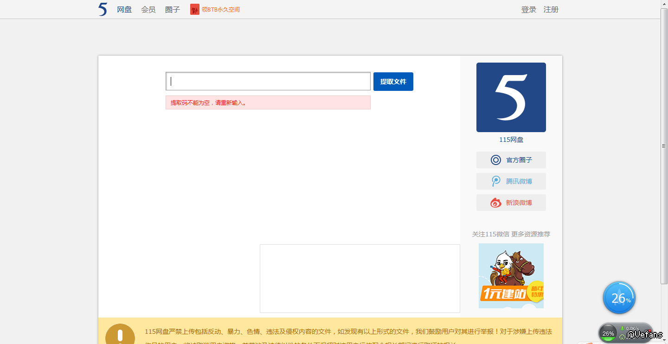The width and height of the screenshot is (668, 344).
Task: Click the 提取文件 button
Action: (x=393, y=82)
